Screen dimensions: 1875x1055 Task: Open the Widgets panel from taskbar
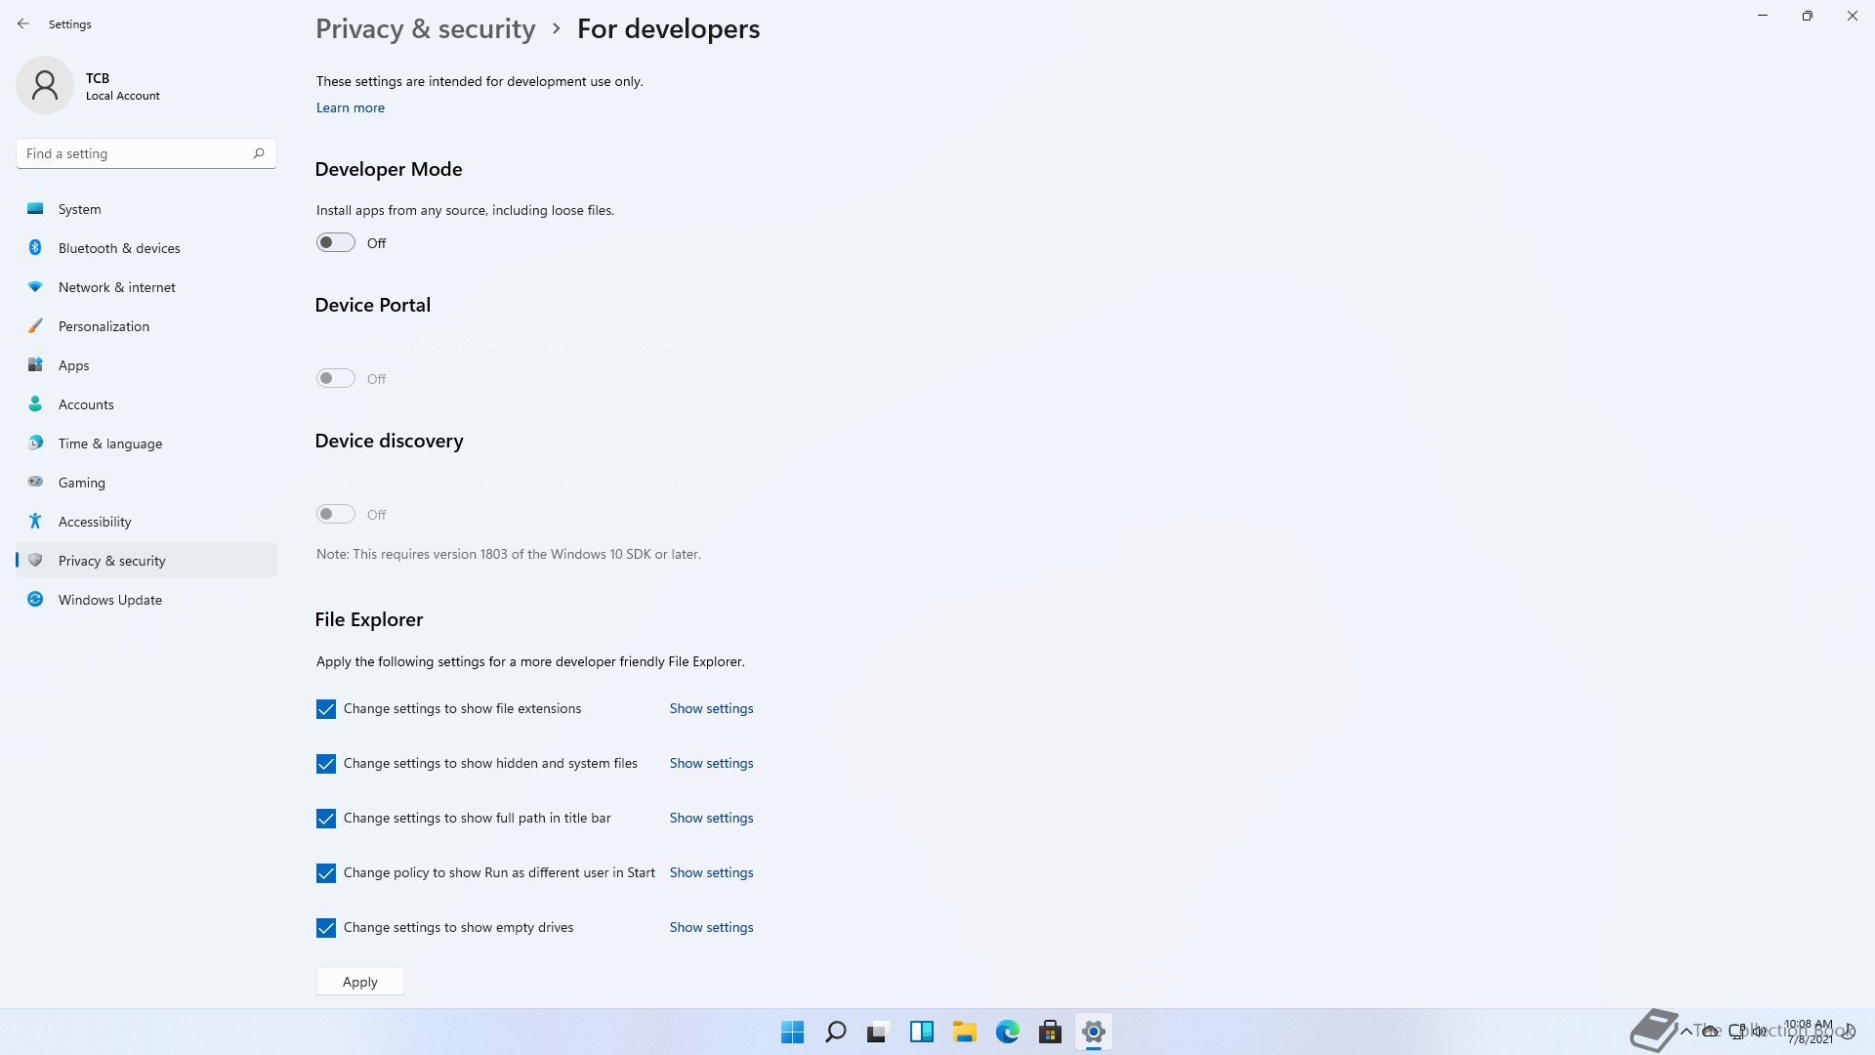pyautogui.click(x=922, y=1032)
